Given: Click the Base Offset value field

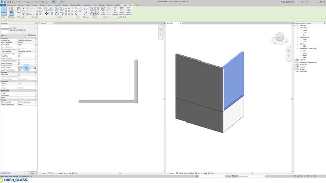Looking at the screenshot, I should pyautogui.click(x=26, y=45).
